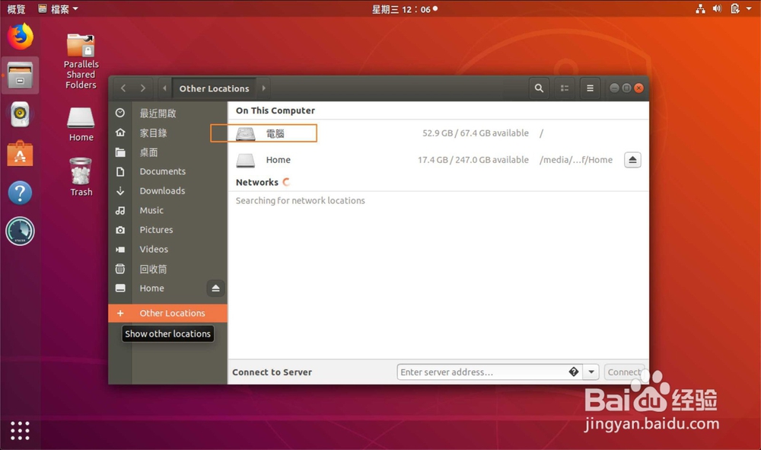Open the hamburger menu in Files
The height and width of the screenshot is (450, 761).
click(591, 88)
